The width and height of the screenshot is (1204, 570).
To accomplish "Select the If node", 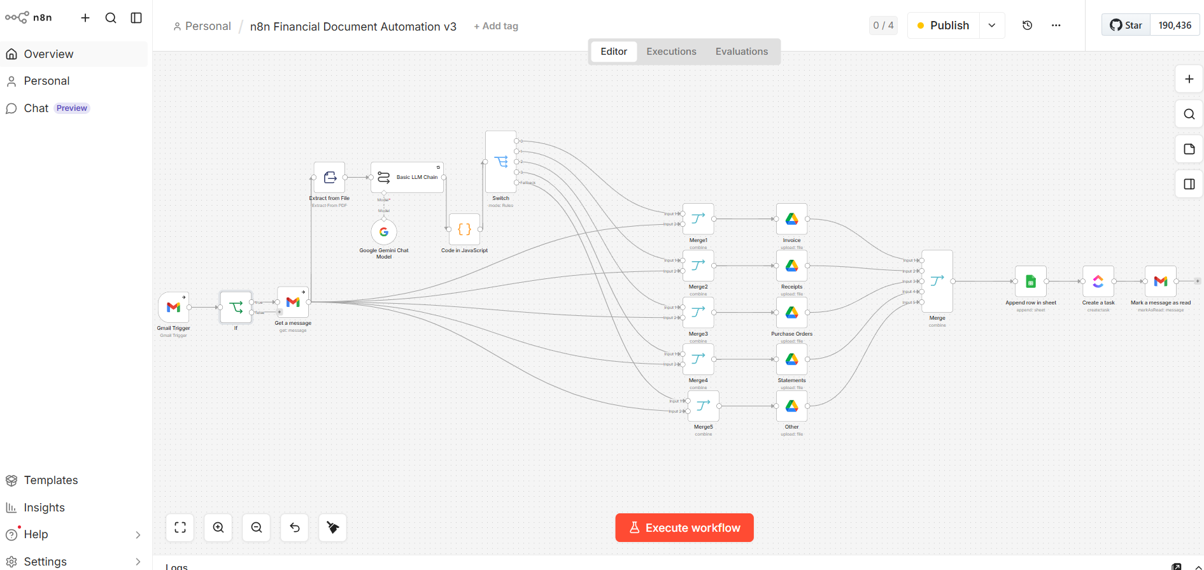I will pos(236,307).
